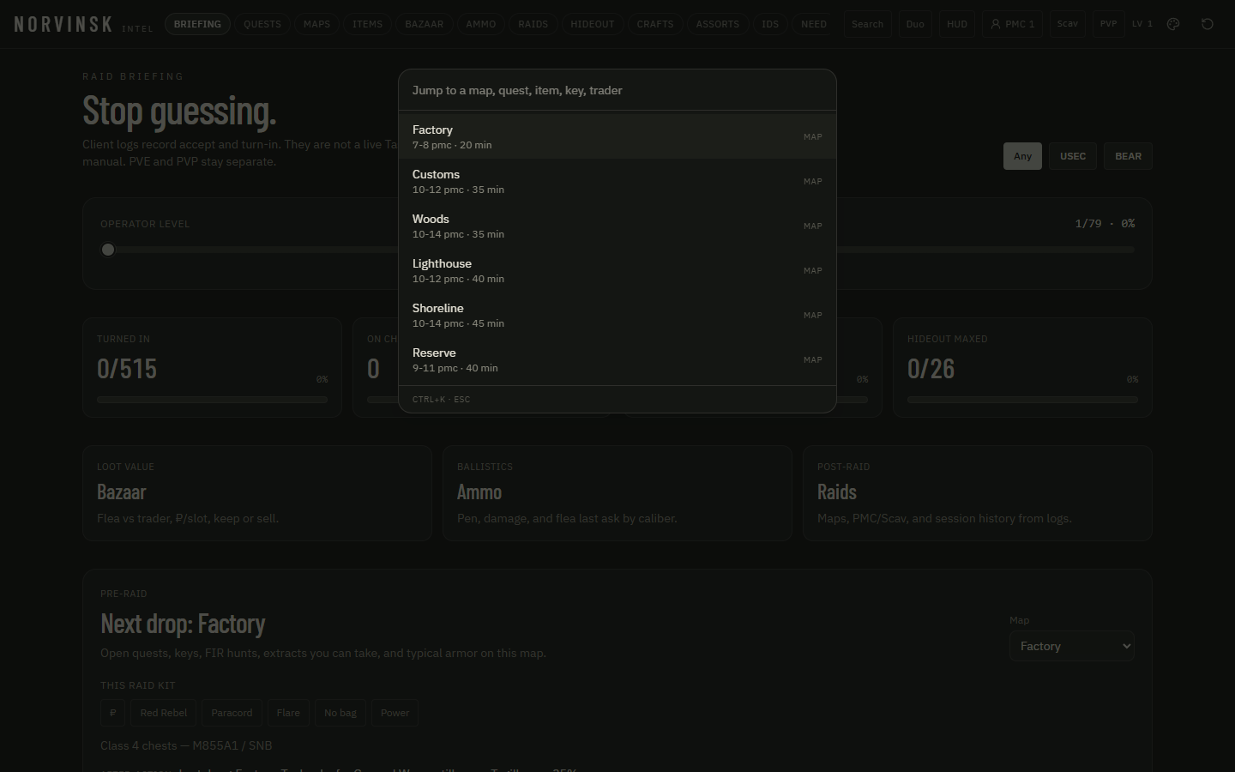Open the Bazaar loot value card

[x=257, y=493]
